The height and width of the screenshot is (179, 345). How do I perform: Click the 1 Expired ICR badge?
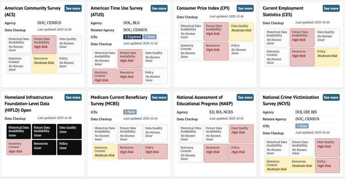click(x=133, y=37)
